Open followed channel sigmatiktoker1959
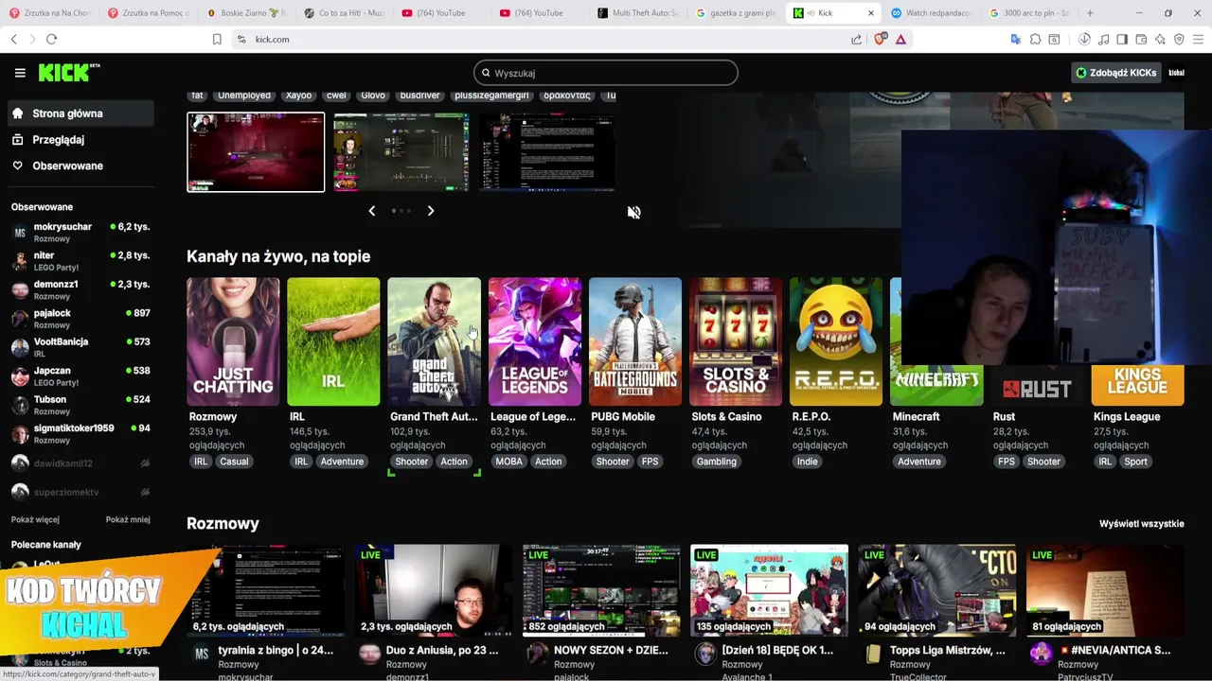The width and height of the screenshot is (1212, 681). [x=80, y=433]
